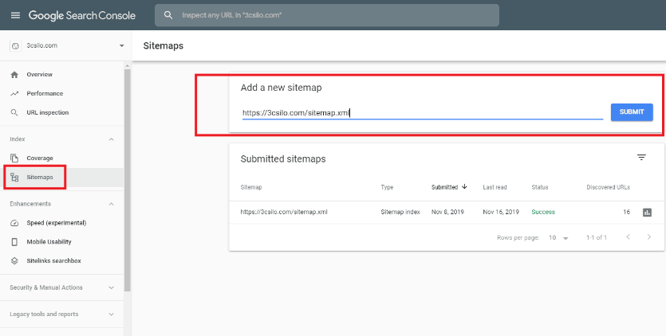Expand Security & Manual Actions section
This screenshot has width=666, height=336.
(x=111, y=287)
